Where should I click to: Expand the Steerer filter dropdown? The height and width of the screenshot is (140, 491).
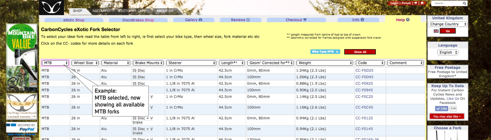point(191,63)
